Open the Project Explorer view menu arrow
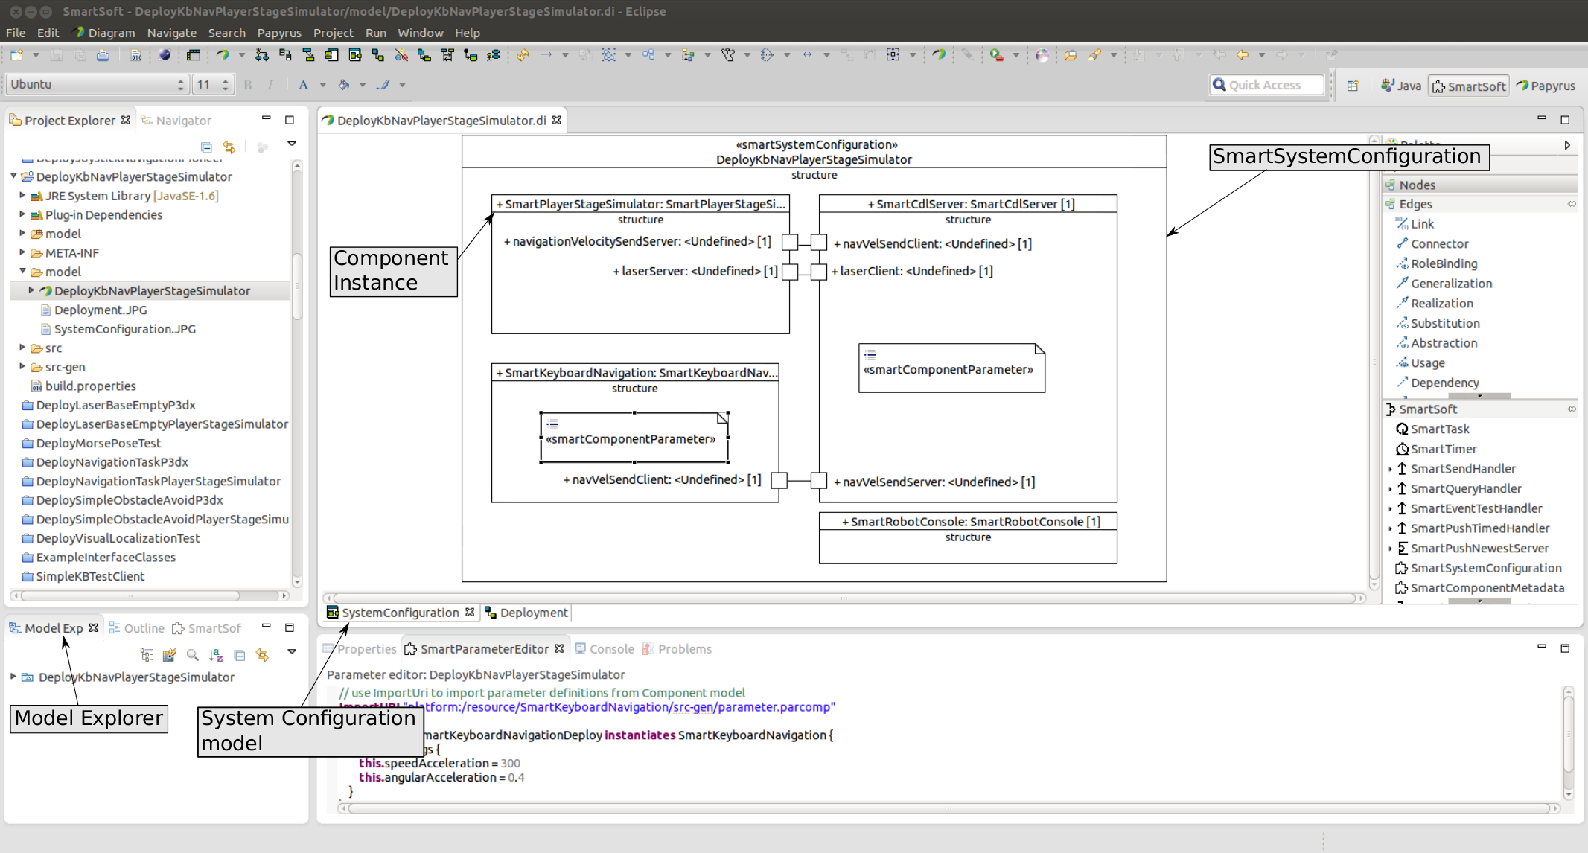Screen dimensions: 1588x853 pyautogui.click(x=292, y=144)
